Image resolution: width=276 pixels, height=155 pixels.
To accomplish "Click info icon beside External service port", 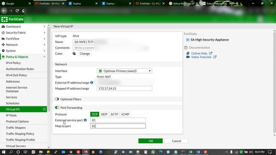I will point(85,120).
